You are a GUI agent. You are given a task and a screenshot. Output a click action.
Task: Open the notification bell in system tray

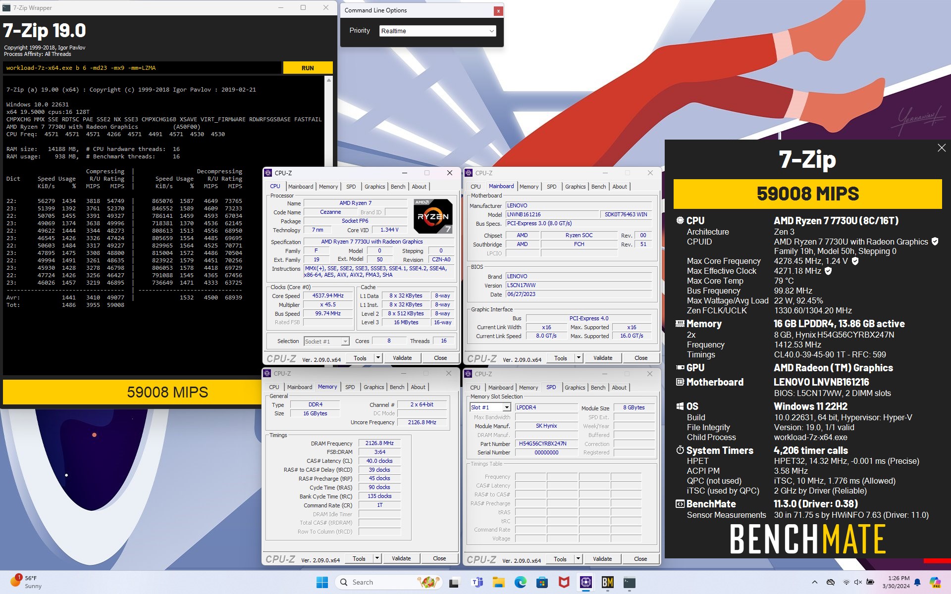pos(917,582)
